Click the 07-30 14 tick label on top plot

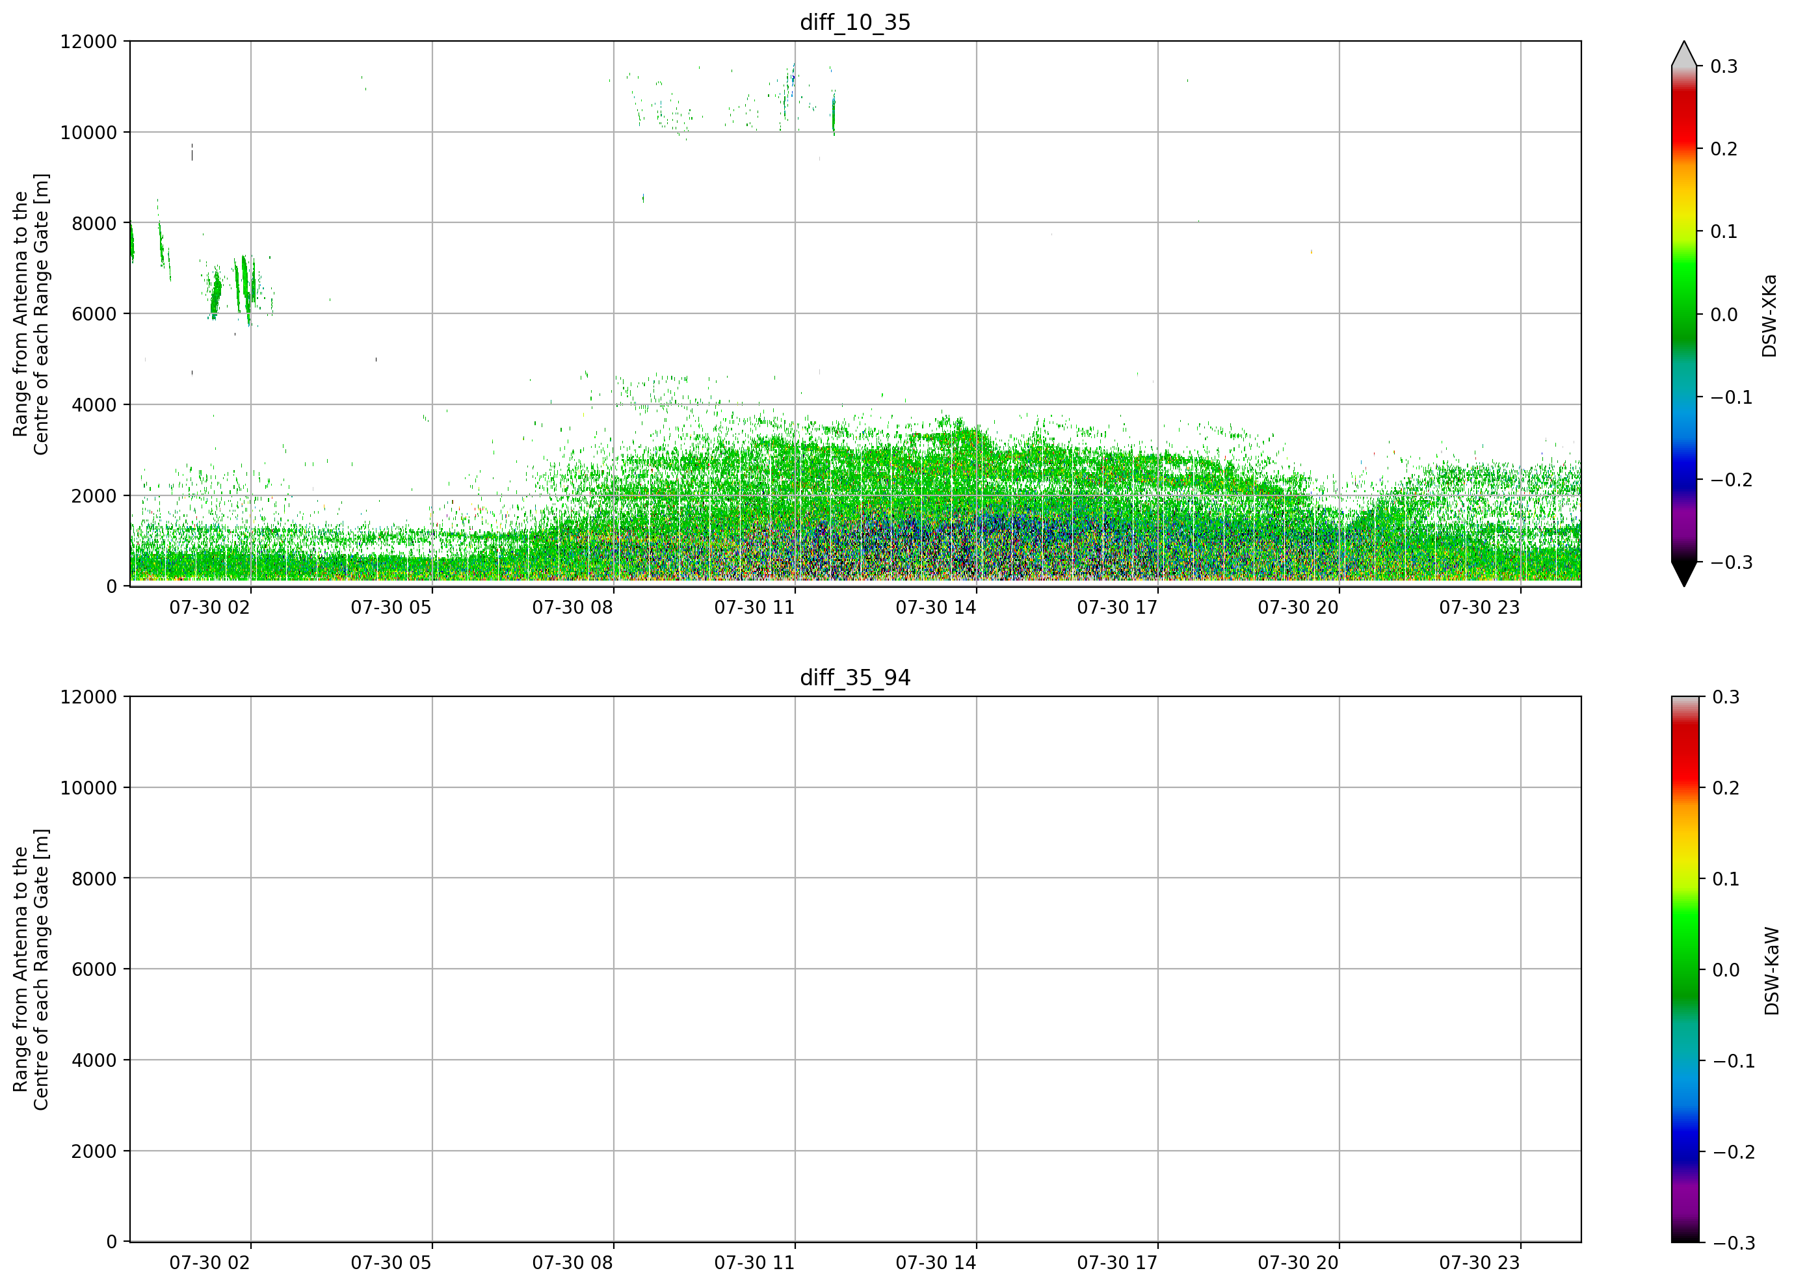936,607
